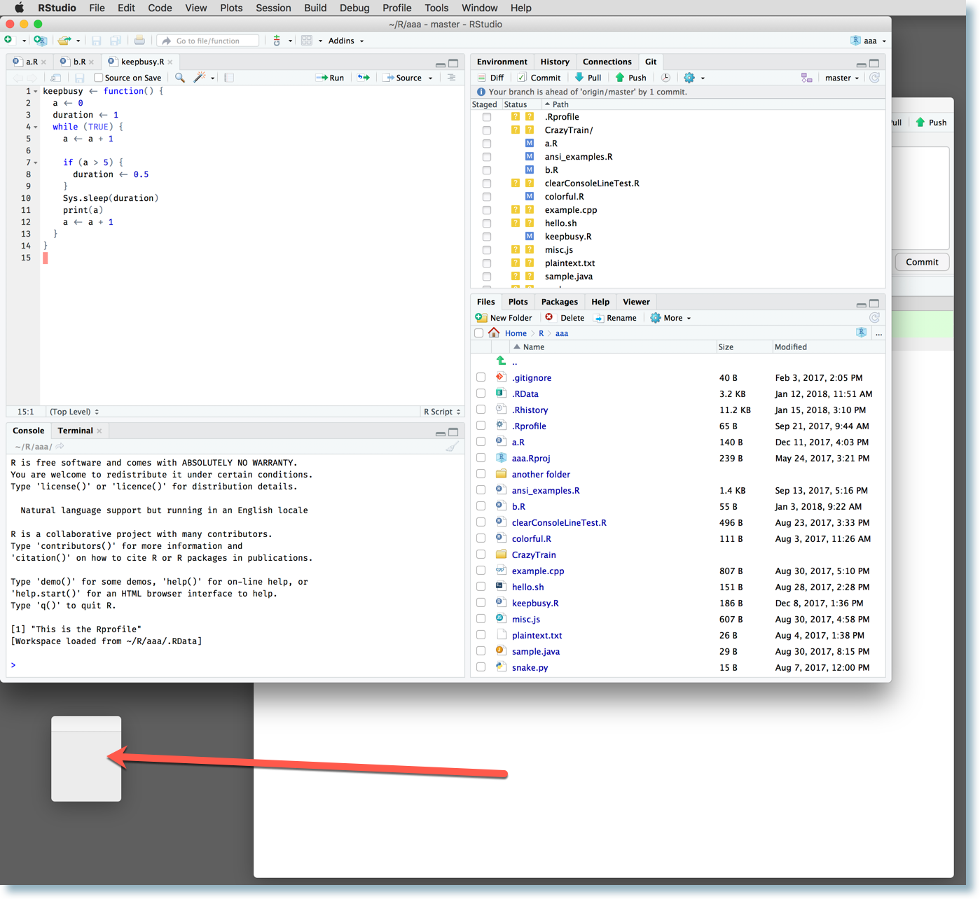Screen dimensions: 980x899
Task: Push commits with the green Push arrow
Action: coord(630,77)
